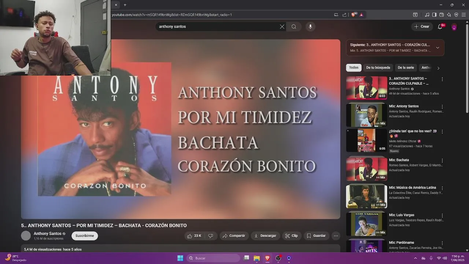The image size is (469, 264).
Task: Open options for Mix: Antony Santos
Action: [442, 107]
